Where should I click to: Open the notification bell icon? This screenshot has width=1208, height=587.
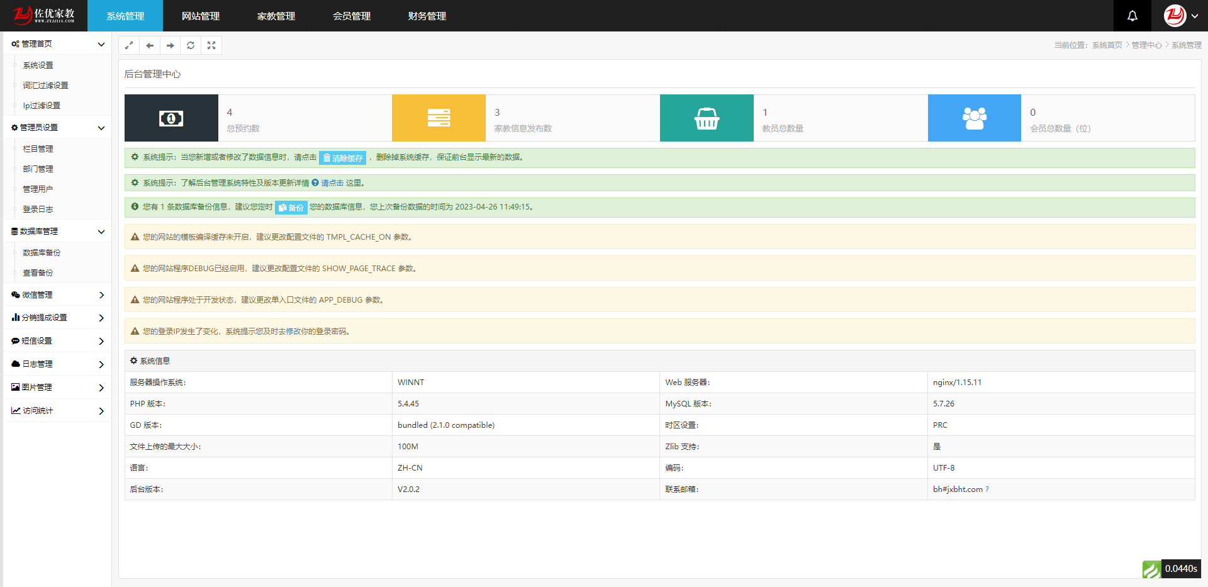1132,15
